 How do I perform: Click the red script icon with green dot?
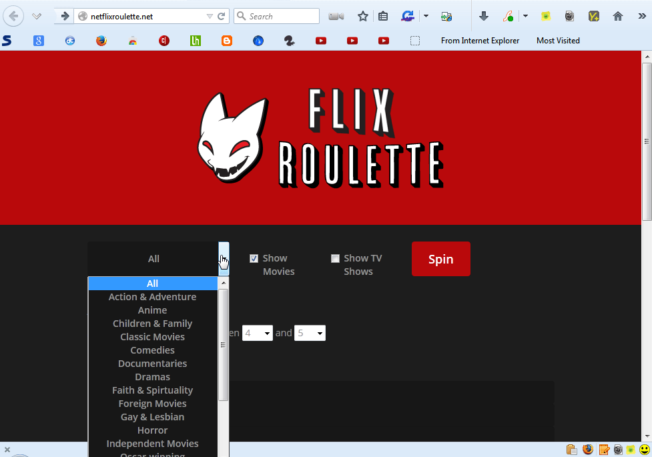[x=508, y=16]
